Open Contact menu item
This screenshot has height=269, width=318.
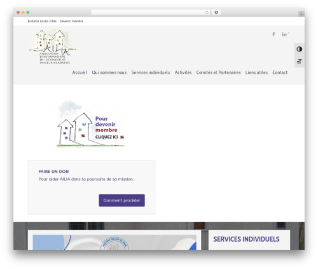[x=280, y=72]
